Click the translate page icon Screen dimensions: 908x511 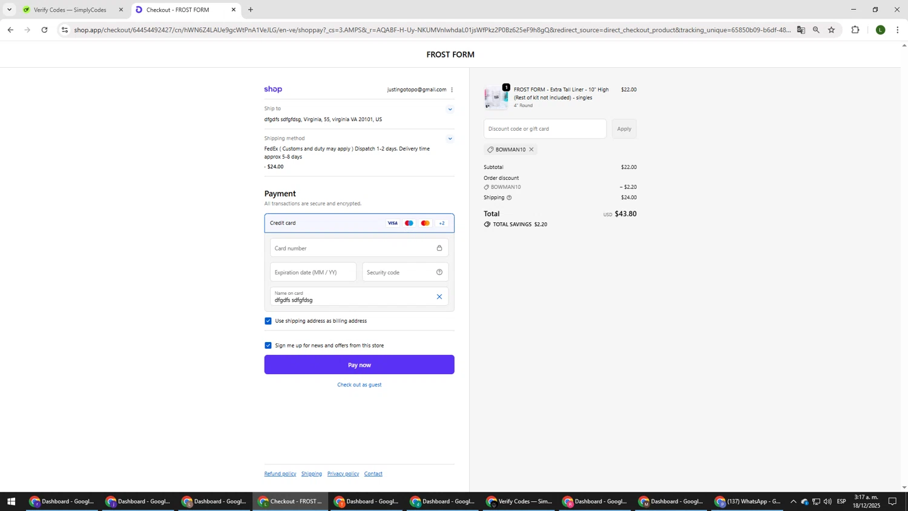801,30
